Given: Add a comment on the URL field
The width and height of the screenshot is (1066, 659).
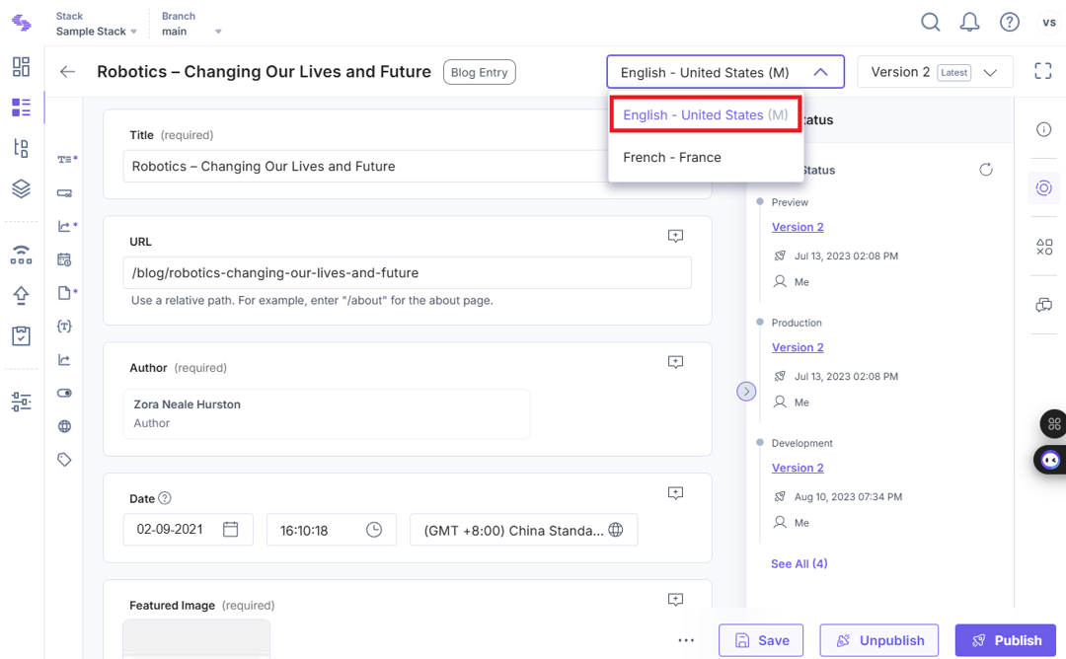Looking at the screenshot, I should (x=675, y=236).
